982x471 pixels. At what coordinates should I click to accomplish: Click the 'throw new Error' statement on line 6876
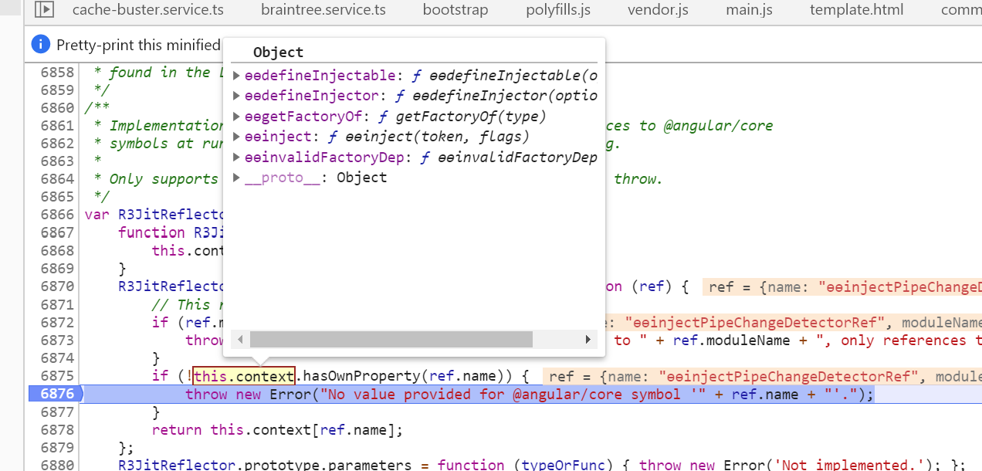pos(530,395)
